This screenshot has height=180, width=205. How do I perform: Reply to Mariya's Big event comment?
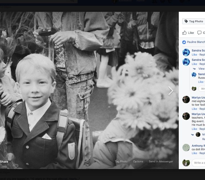202,129
